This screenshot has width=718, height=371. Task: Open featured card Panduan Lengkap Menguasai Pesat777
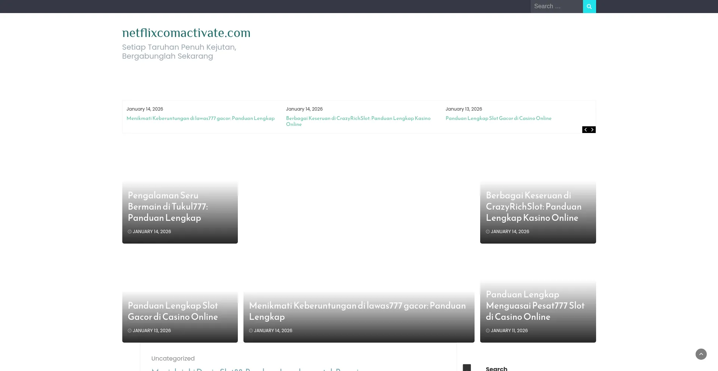[x=535, y=306]
